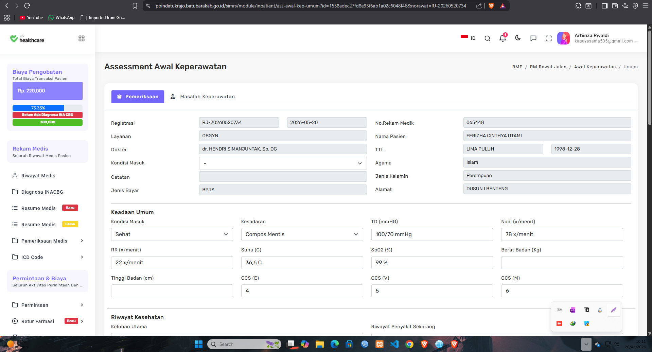Image resolution: width=652 pixels, height=352 pixels.
Task: Click the sidebar grid menu icon
Action: point(82,38)
